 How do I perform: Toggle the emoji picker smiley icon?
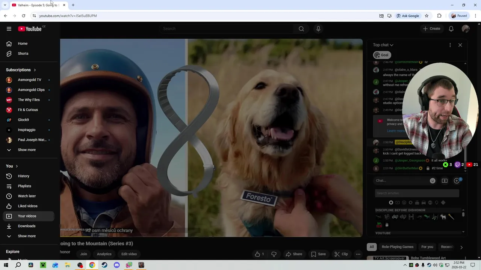pos(433,181)
